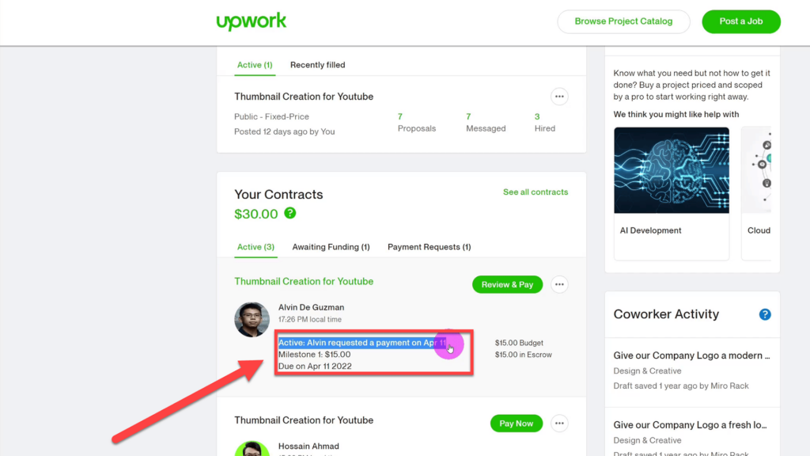The width and height of the screenshot is (810, 456).
Task: Click '17:26 PM local time' text
Action: click(309, 320)
